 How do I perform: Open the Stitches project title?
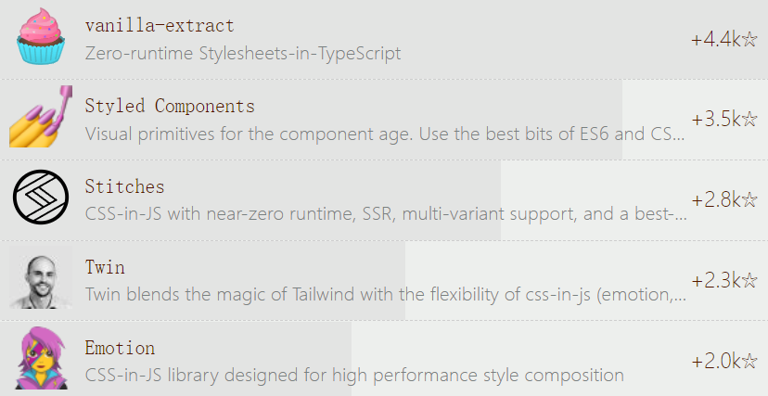(124, 186)
